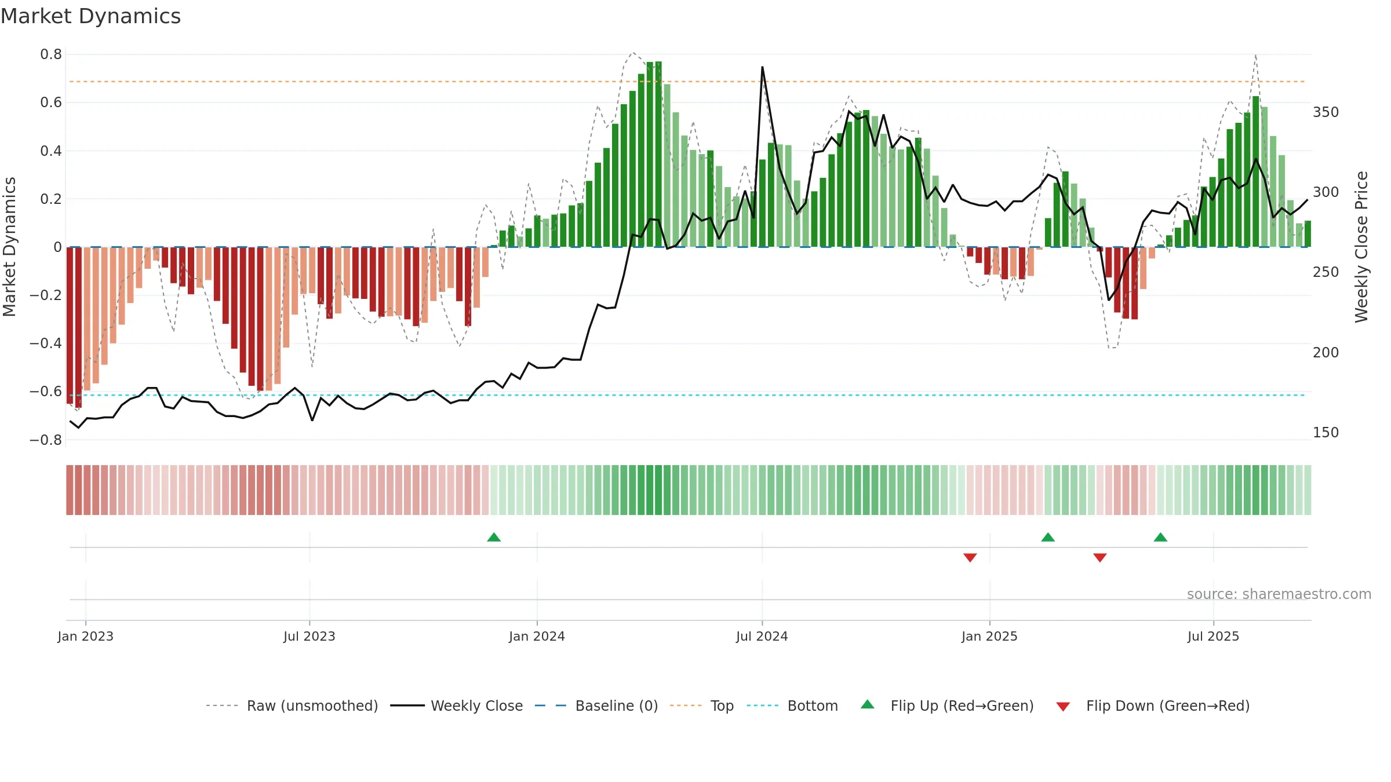Click the tallest green bar peaking near 0.77
Image resolution: width=1391 pixels, height=782 pixels.
click(x=658, y=154)
